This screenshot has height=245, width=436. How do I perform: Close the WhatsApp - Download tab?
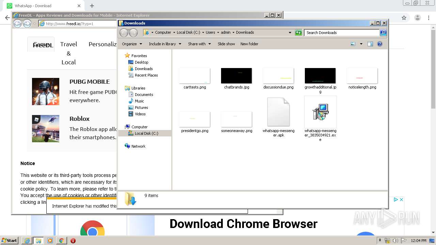pyautogui.click(x=79, y=6)
